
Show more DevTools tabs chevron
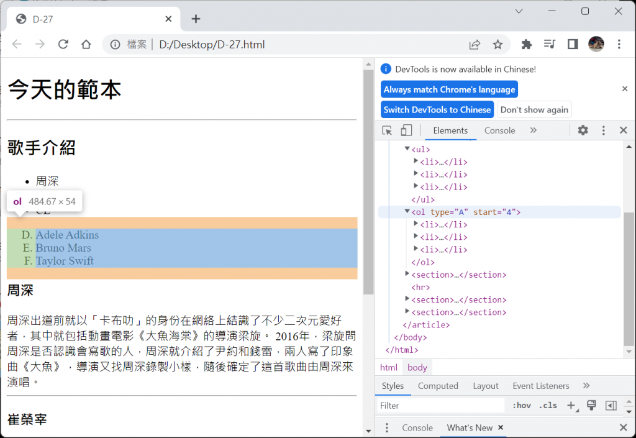[x=534, y=130]
